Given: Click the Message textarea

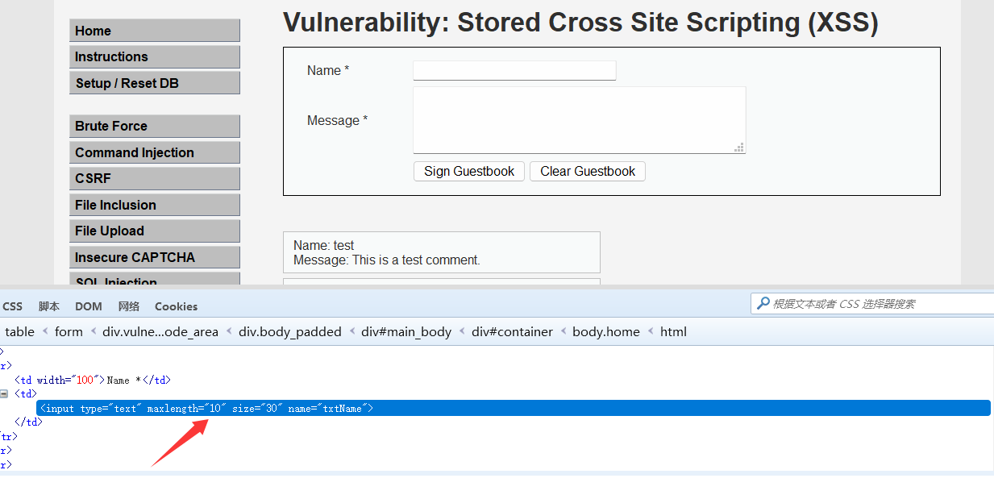Looking at the screenshot, I should tap(580, 120).
